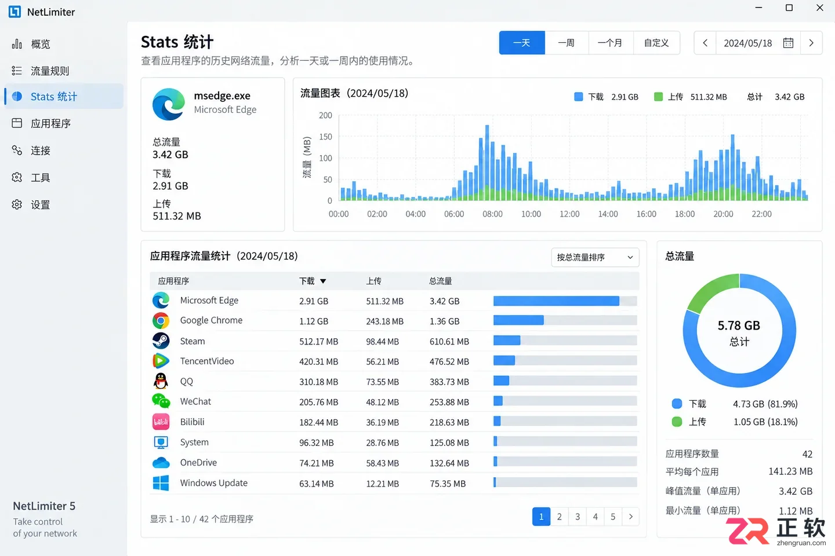This screenshot has height=556, width=835.
Task: Open the 工具 tools icon
Action: point(17,177)
